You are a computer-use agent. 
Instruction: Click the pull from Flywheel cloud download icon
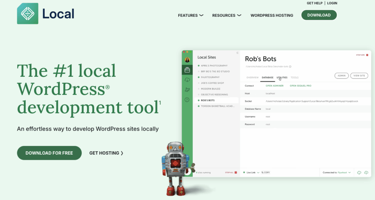click(x=359, y=173)
